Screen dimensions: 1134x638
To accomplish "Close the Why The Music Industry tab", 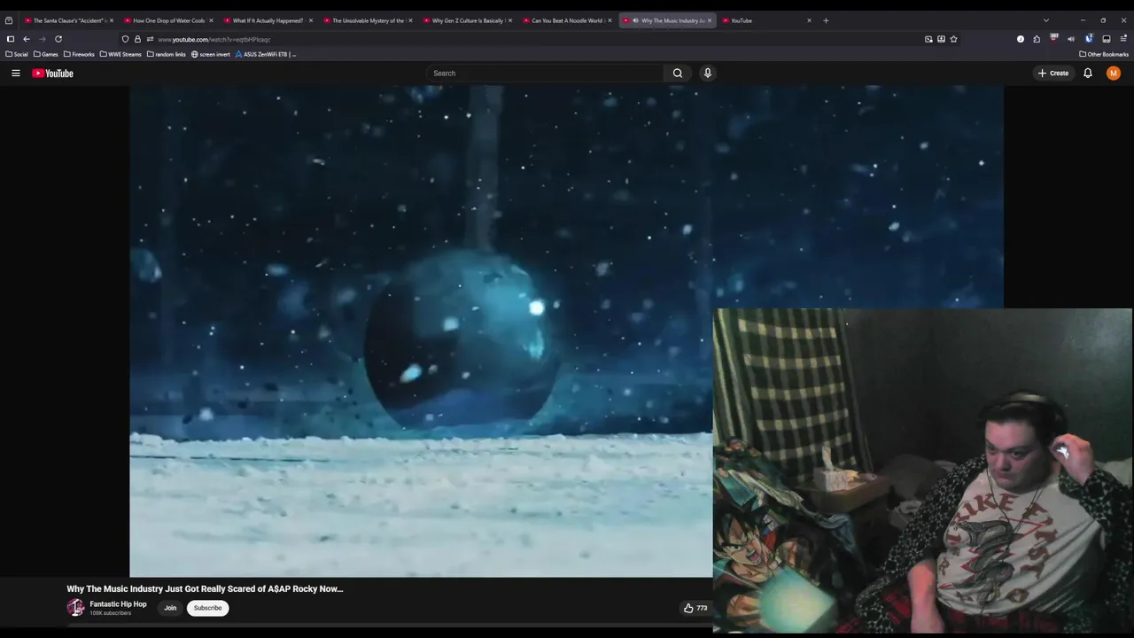I will tap(710, 20).
